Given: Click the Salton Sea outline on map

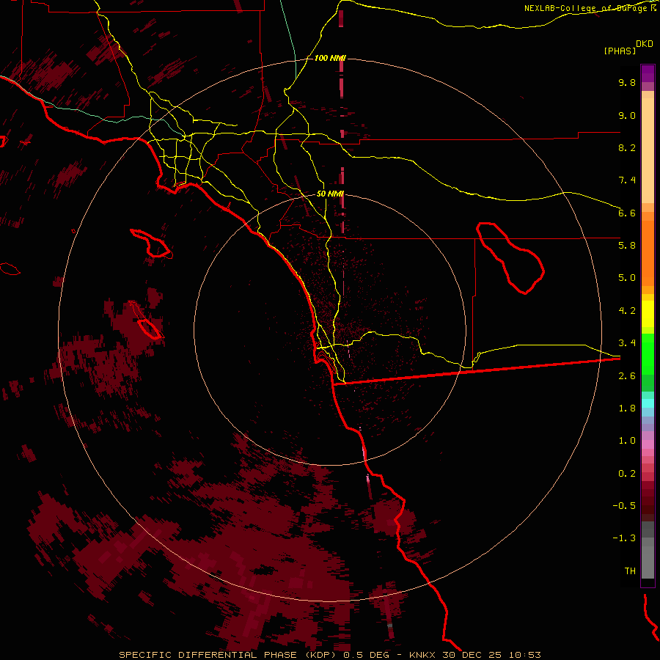Looking at the screenshot, I should point(510,258).
